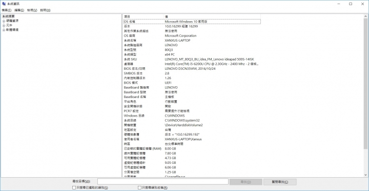
Task: Select the LENOVO_MT_80Q3 SKU value
Action: pyautogui.click(x=209, y=59)
